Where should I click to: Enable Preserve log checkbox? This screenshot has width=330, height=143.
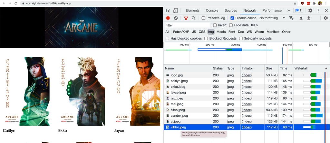(x=203, y=18)
